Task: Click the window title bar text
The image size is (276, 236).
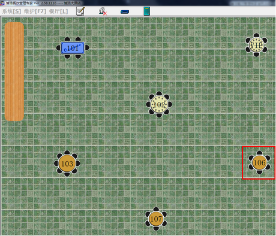Action: [43, 3]
